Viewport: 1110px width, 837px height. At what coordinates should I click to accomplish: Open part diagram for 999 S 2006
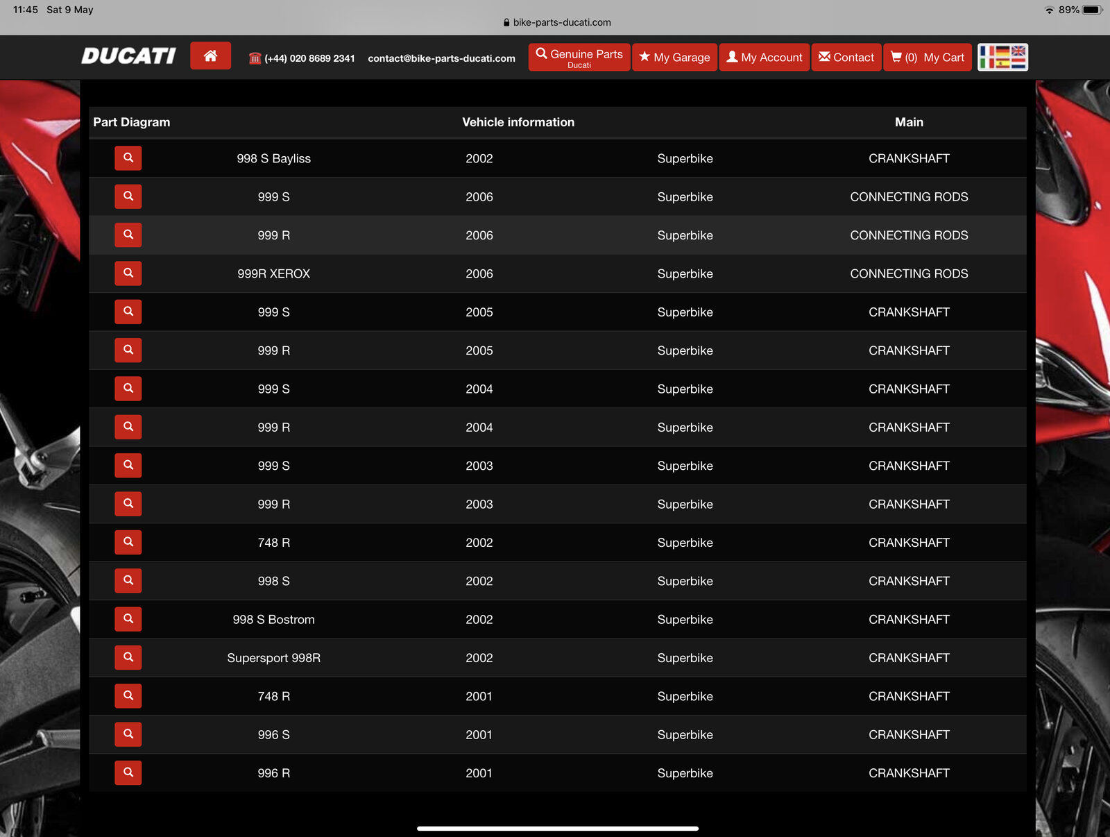(x=128, y=196)
